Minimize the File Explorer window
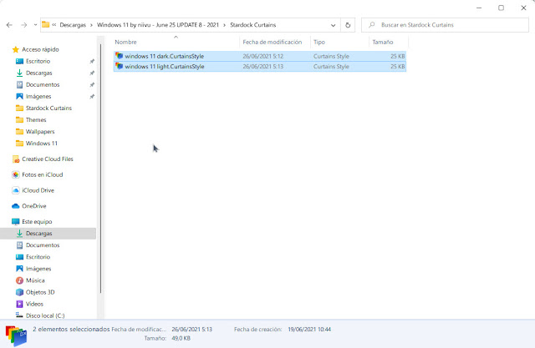535x348 pixels. pyautogui.click(x=479, y=8)
